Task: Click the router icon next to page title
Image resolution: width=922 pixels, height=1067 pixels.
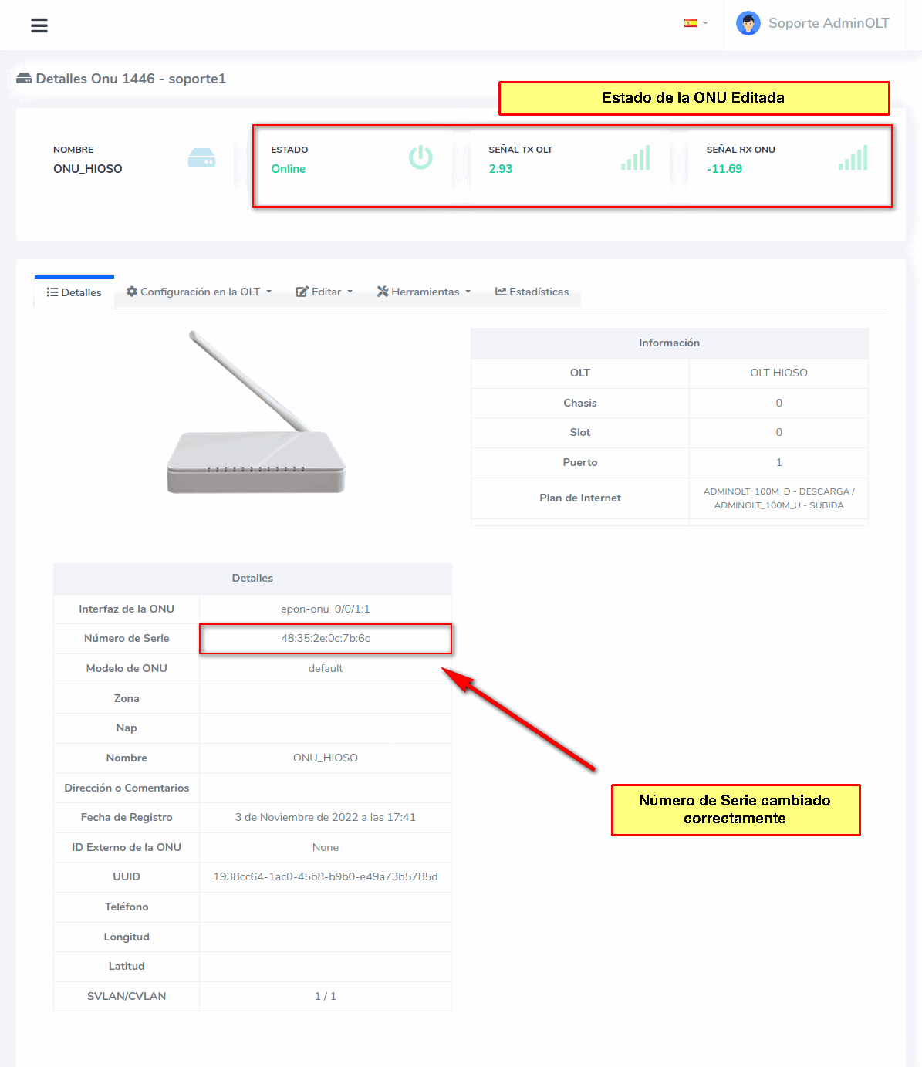Action: click(24, 79)
